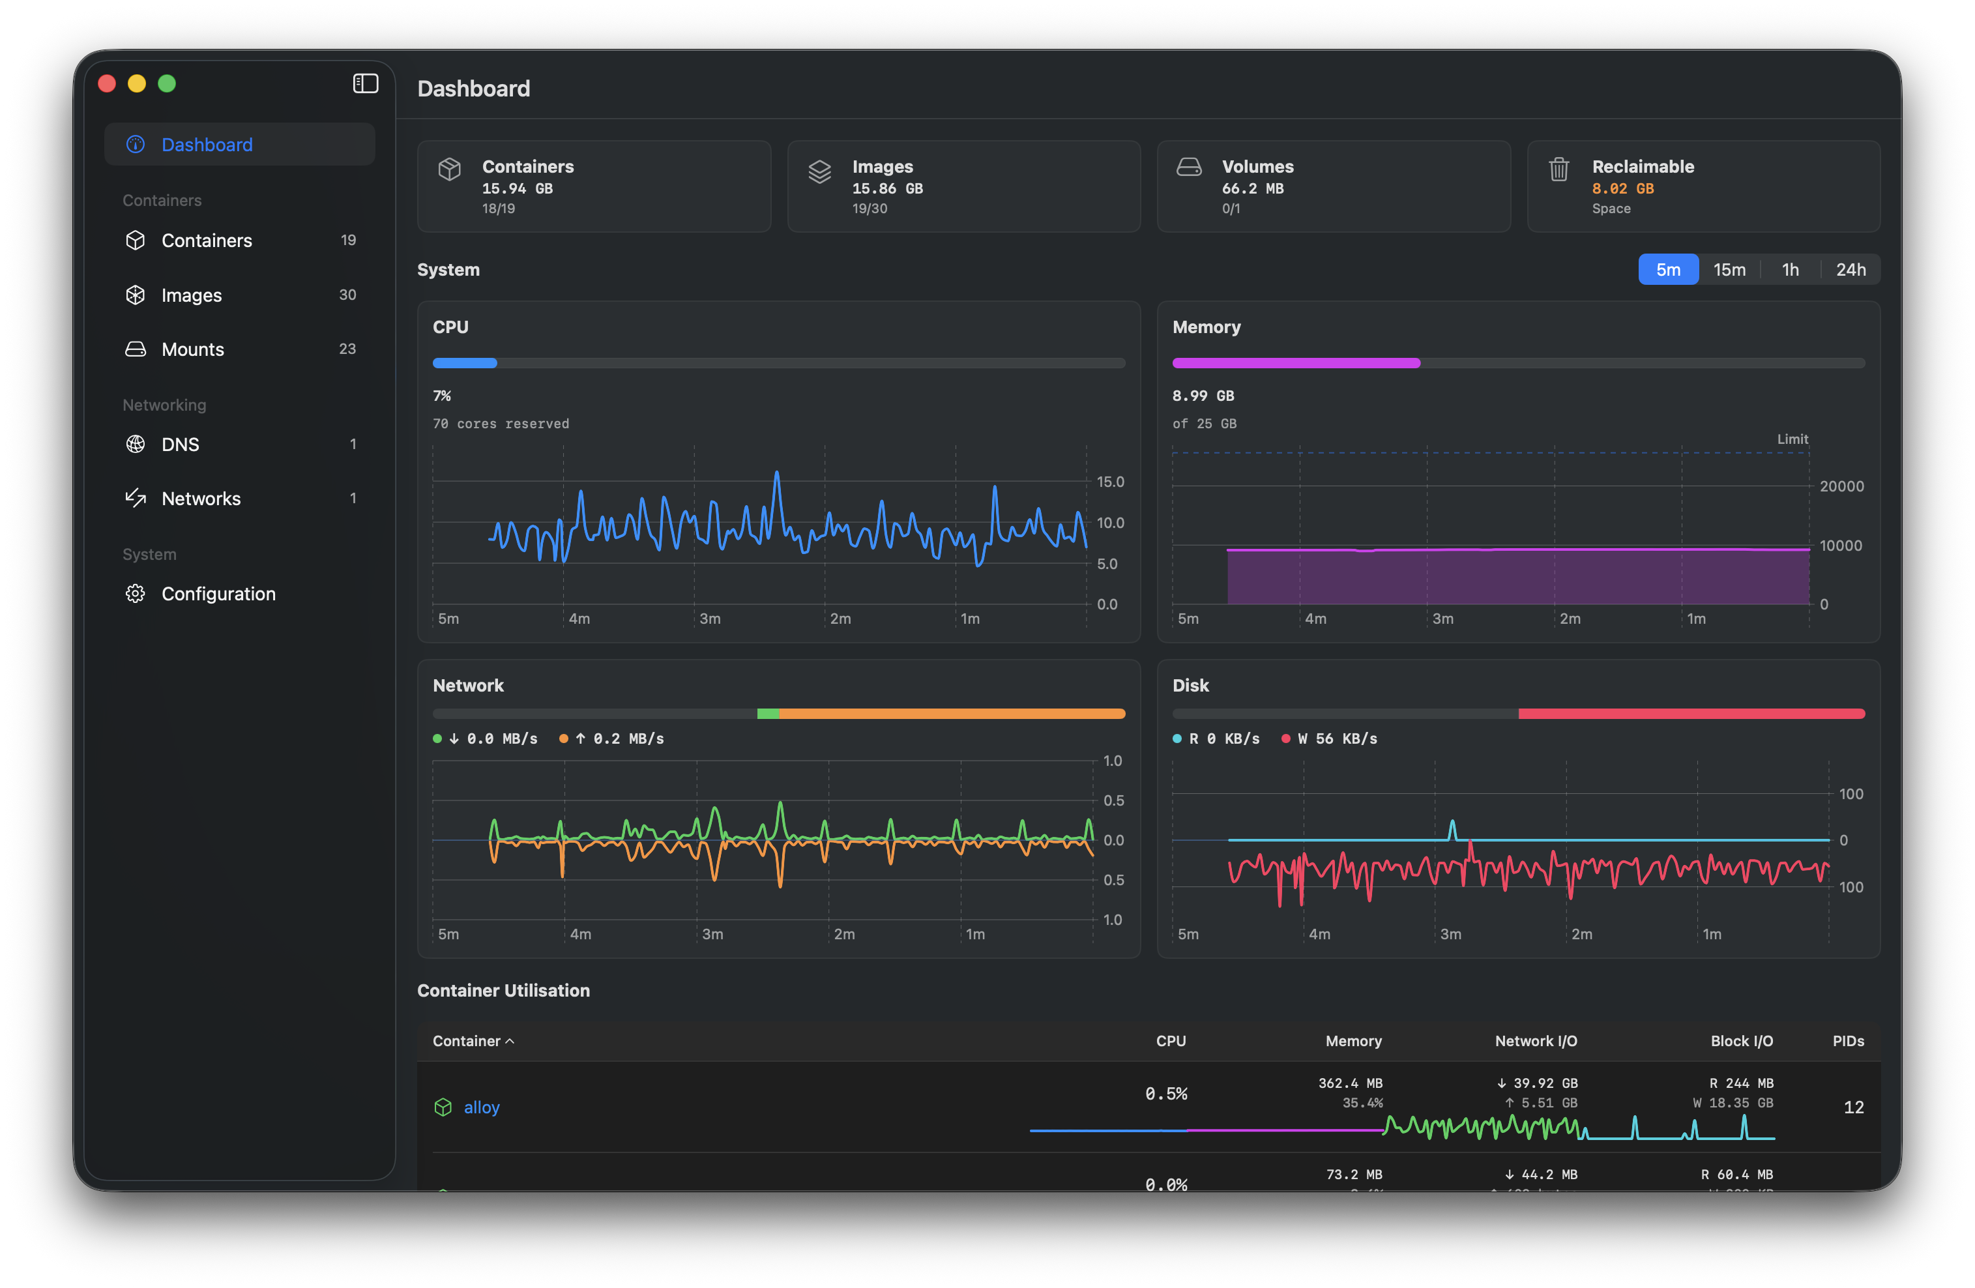Click the alloy row PIDs value 12
This screenshot has width=1975, height=1288.
tap(1854, 1107)
